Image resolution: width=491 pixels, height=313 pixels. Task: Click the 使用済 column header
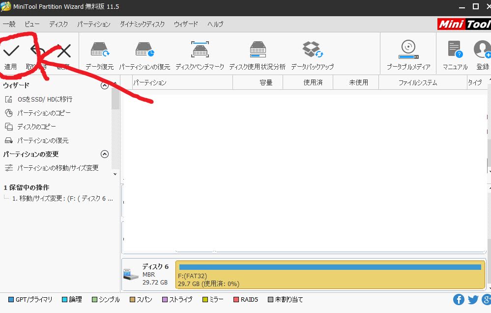coord(308,82)
